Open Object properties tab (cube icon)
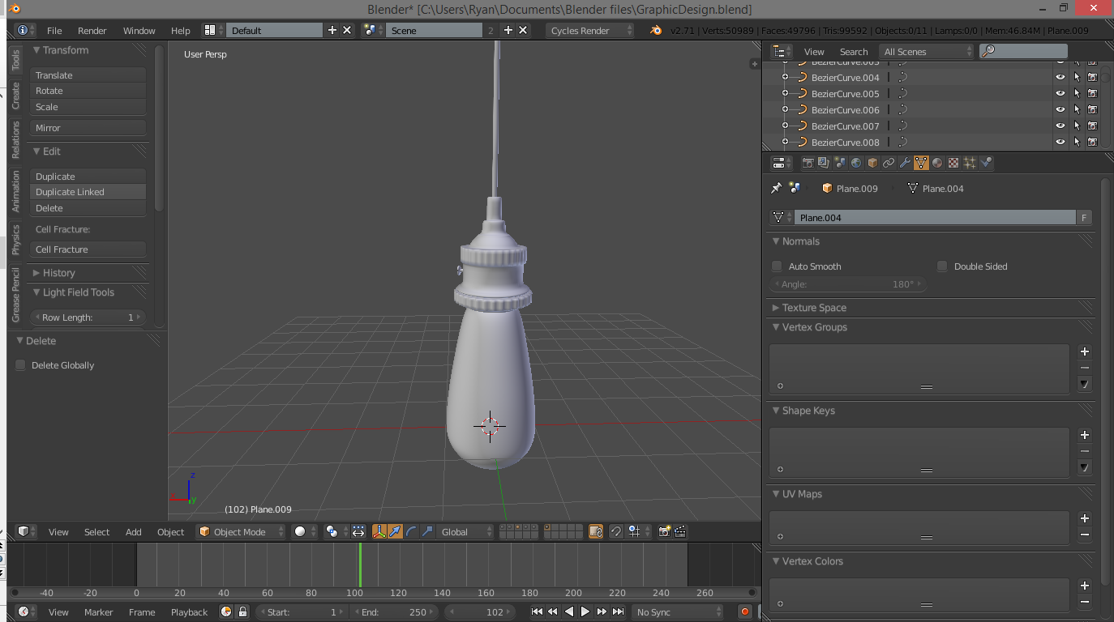Image resolution: width=1114 pixels, height=622 pixels. [x=872, y=163]
